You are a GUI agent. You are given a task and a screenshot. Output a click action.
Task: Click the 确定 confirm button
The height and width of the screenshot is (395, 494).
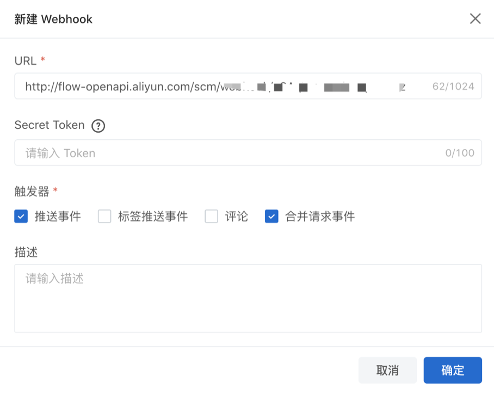tap(452, 370)
